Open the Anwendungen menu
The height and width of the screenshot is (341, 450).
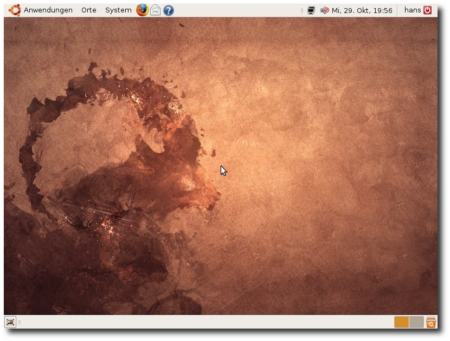point(48,10)
